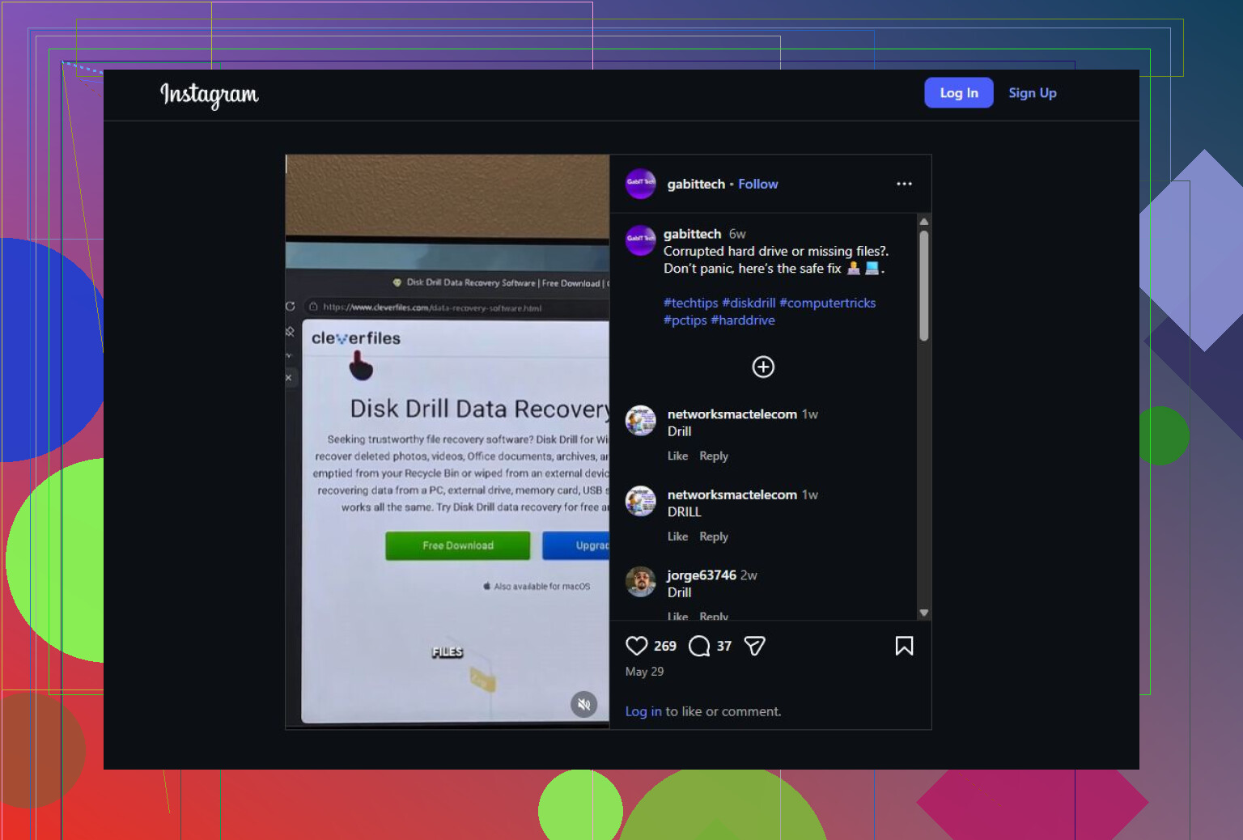Screen dimensions: 1243x840
Task: Save the post with bookmark icon
Action: tap(904, 646)
